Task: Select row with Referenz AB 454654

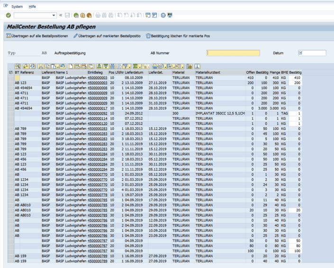Action: tap(10, 87)
